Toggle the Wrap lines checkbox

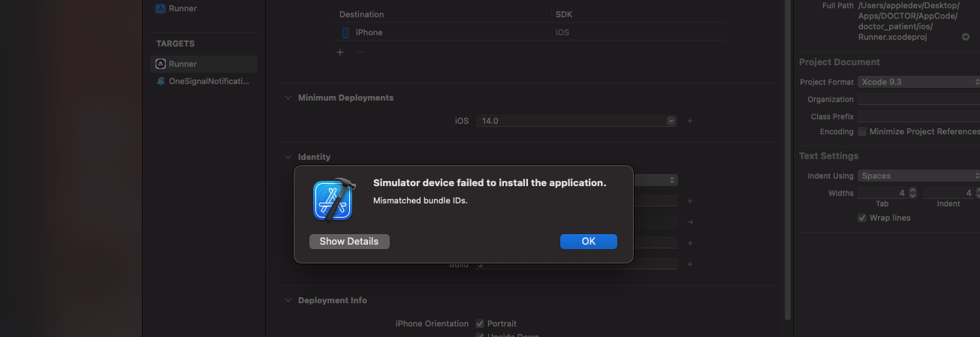862,218
